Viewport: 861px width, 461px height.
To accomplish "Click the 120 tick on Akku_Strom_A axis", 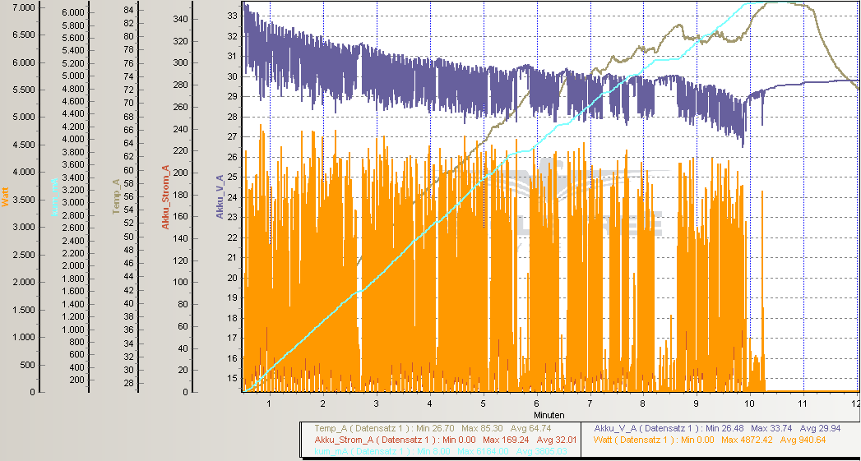I will click(182, 260).
